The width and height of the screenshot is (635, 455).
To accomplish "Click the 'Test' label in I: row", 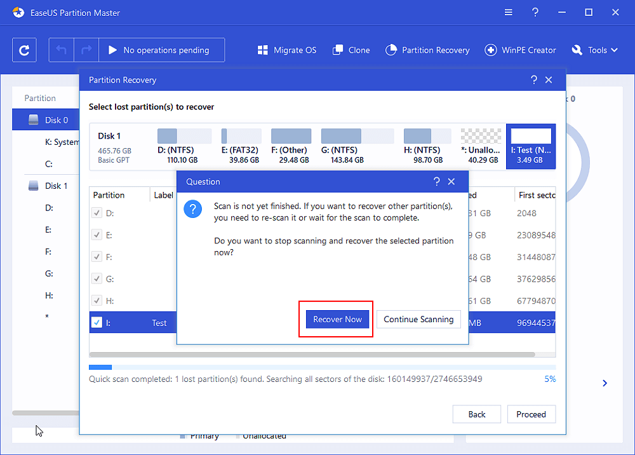I will pyautogui.click(x=159, y=323).
